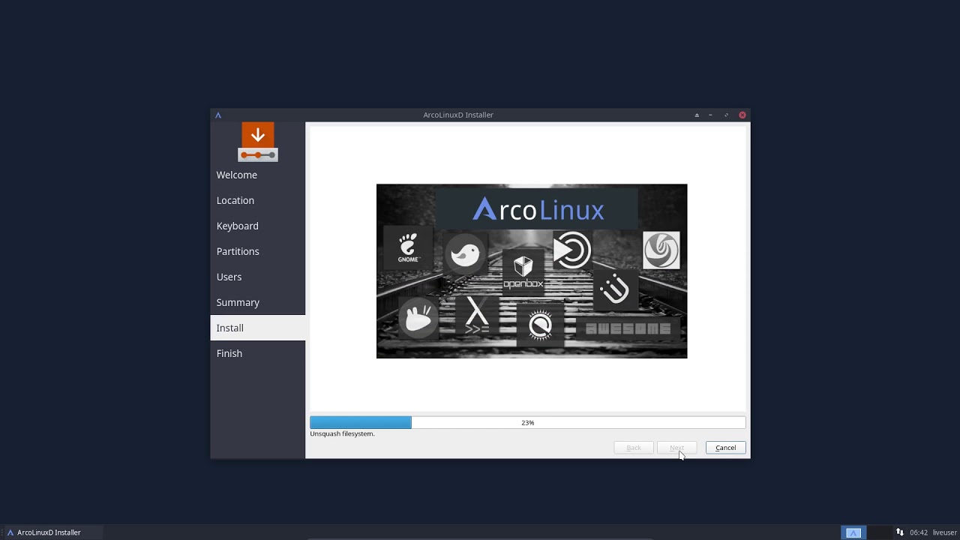Click the ArcoLinux icon in the title bar
The width and height of the screenshot is (960, 540).
click(x=218, y=115)
